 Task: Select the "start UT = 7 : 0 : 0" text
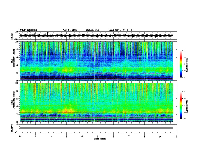click(121, 30)
